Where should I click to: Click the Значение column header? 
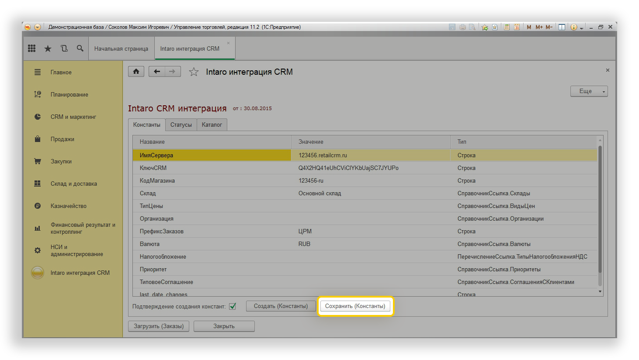click(x=371, y=142)
